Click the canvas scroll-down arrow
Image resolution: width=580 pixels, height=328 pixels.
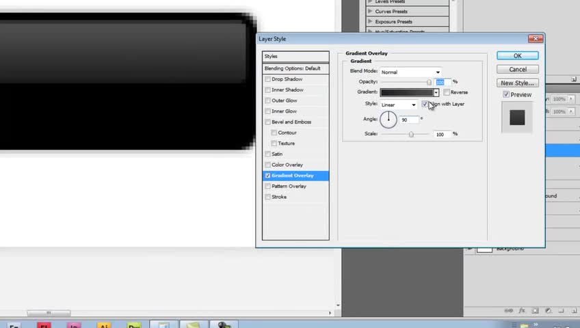tap(338, 305)
